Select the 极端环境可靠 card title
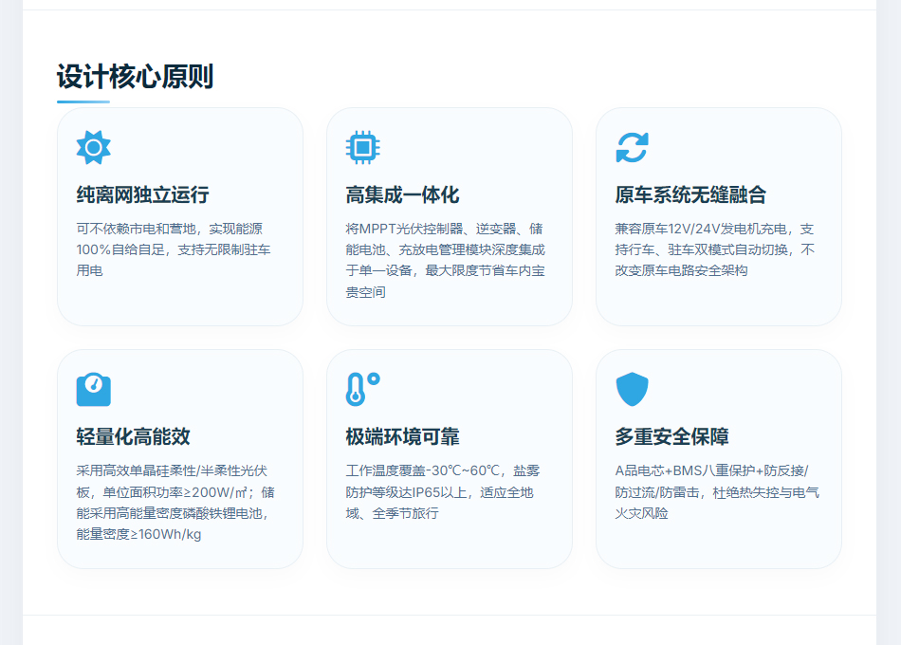Screen dimensions: 901x645 coord(402,437)
